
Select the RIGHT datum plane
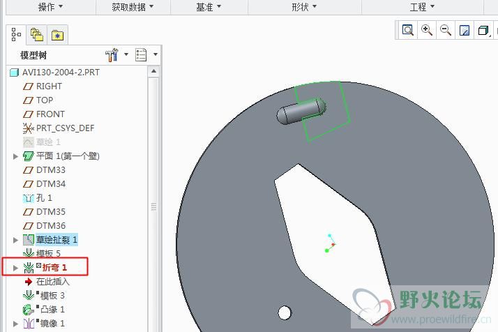tap(49, 86)
